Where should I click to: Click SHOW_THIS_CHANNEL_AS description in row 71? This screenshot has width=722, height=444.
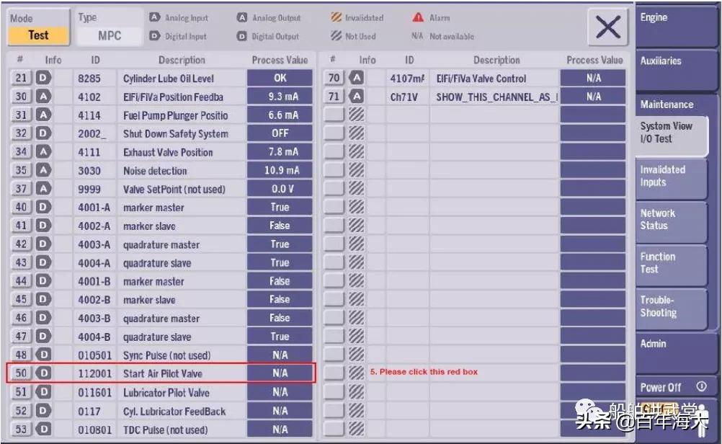(x=497, y=97)
